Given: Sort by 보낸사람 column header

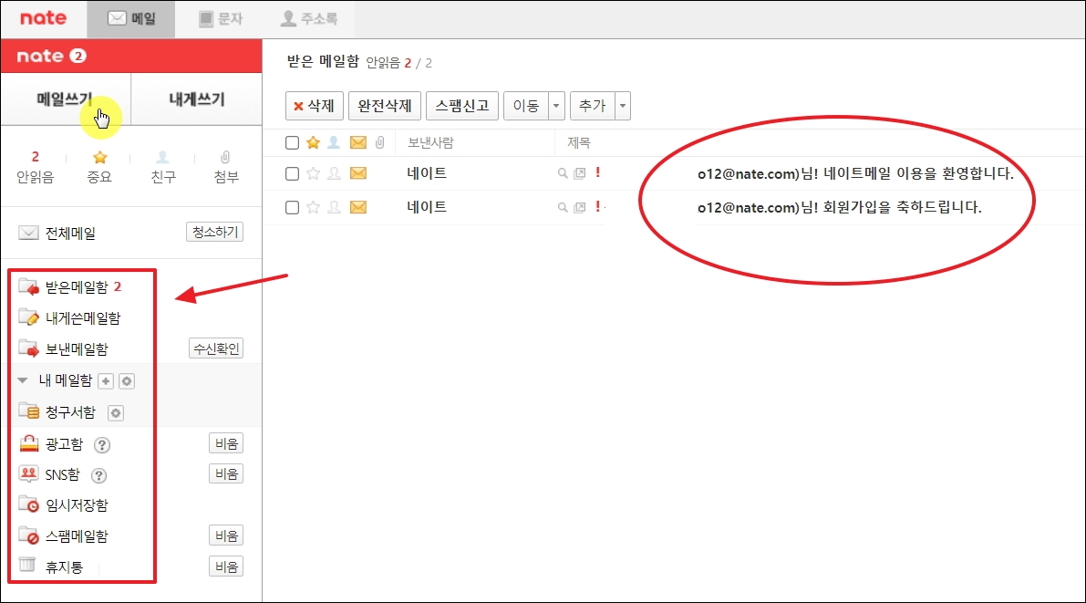Looking at the screenshot, I should [430, 143].
